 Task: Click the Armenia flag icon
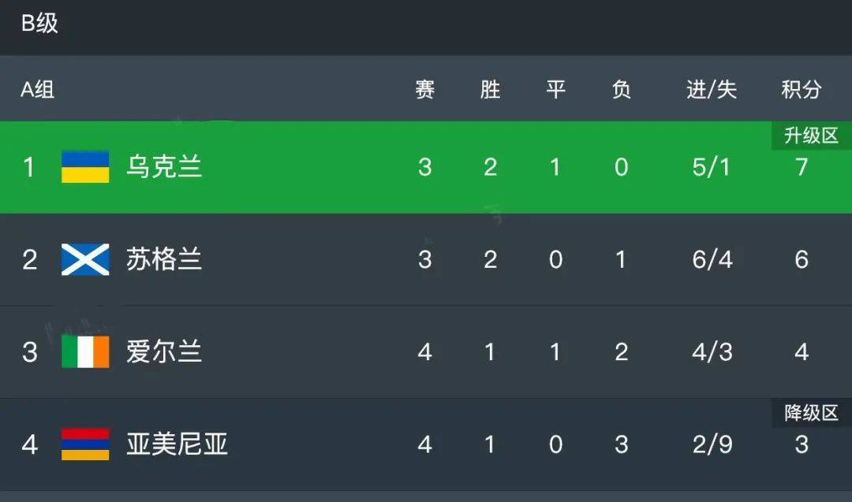tap(85, 444)
